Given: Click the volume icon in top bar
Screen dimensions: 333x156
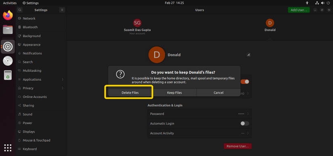Looking at the screenshot, I should coord(323,3).
